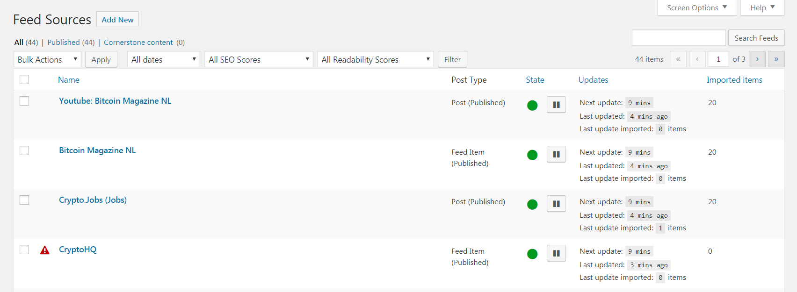Sort the table by State column
The height and width of the screenshot is (292, 797).
point(535,80)
